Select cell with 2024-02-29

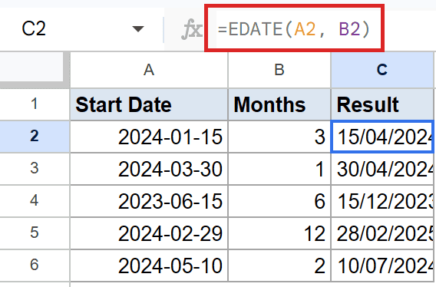click(149, 233)
